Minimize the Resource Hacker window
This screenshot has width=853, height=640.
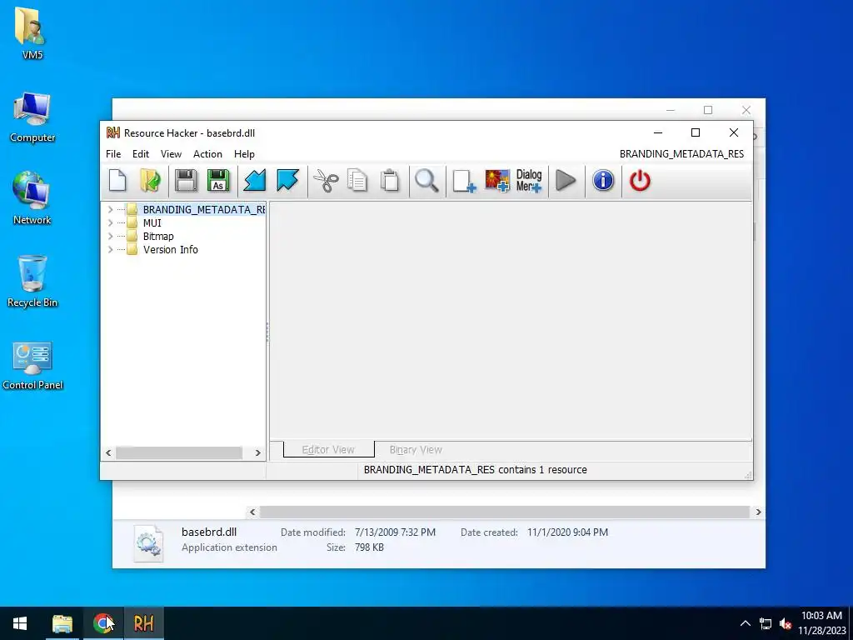click(658, 132)
